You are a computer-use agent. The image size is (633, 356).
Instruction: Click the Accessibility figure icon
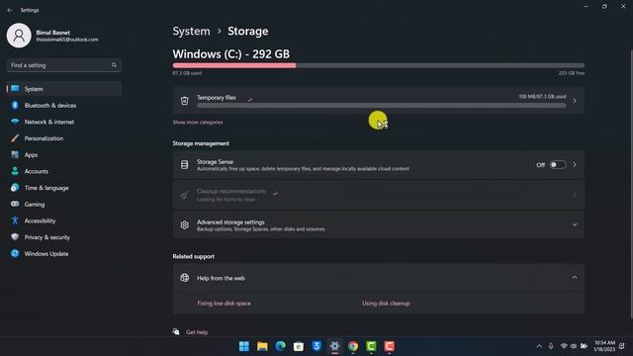15,221
